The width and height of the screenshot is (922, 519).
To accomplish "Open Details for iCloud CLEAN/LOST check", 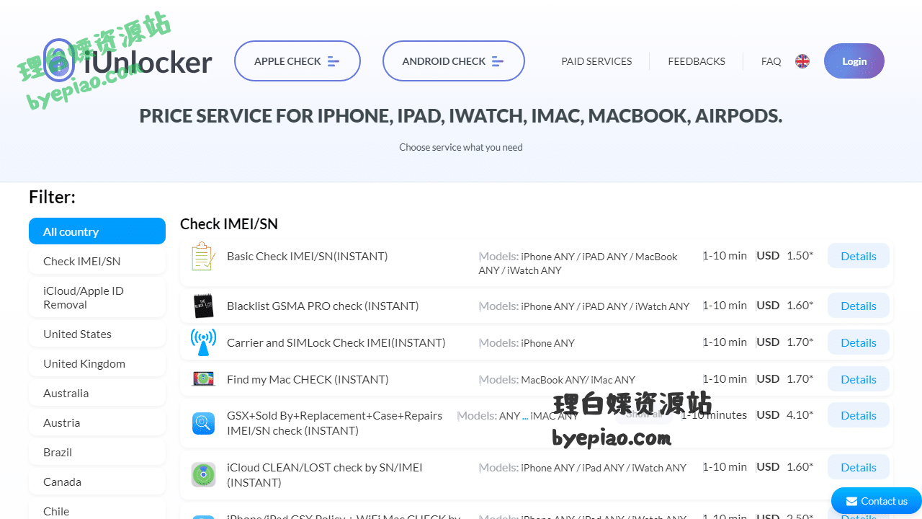I will tap(858, 467).
